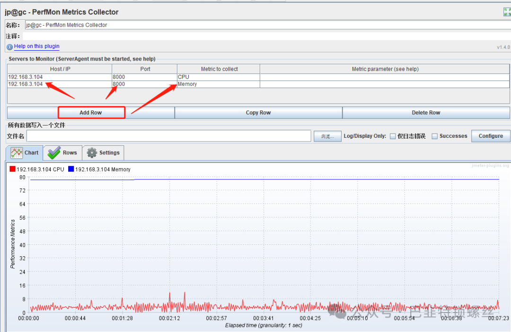
Task: Click the Copy Row button
Action: [258, 113]
